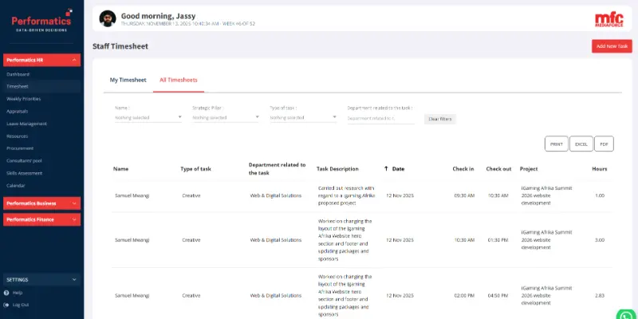
Task: Export the timesheet to Excel
Action: 581,144
